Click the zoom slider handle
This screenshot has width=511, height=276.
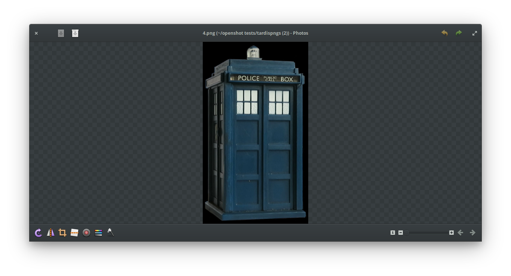(407, 233)
